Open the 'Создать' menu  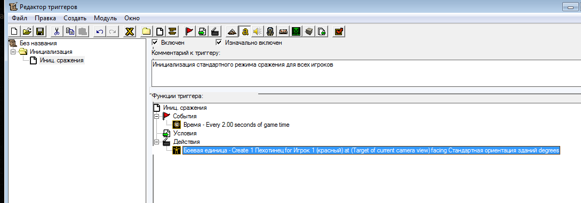[x=75, y=18]
